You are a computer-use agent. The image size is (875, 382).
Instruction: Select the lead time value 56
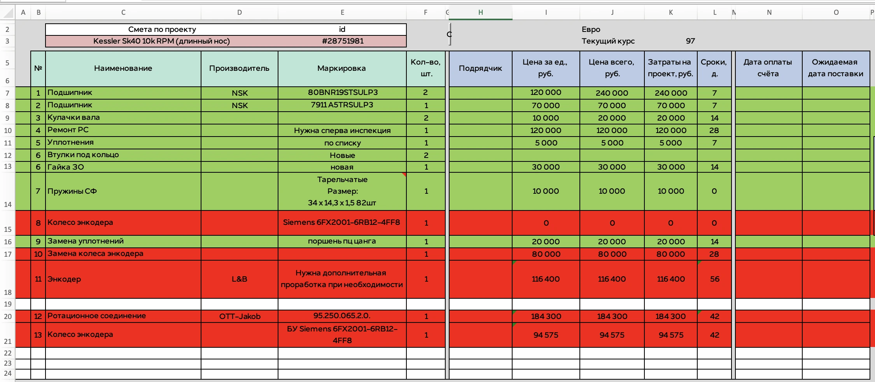point(714,279)
